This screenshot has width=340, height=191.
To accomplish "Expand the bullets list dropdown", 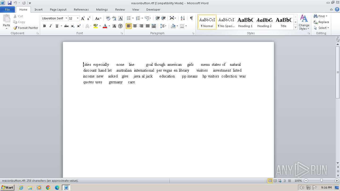I will click(x=133, y=18).
